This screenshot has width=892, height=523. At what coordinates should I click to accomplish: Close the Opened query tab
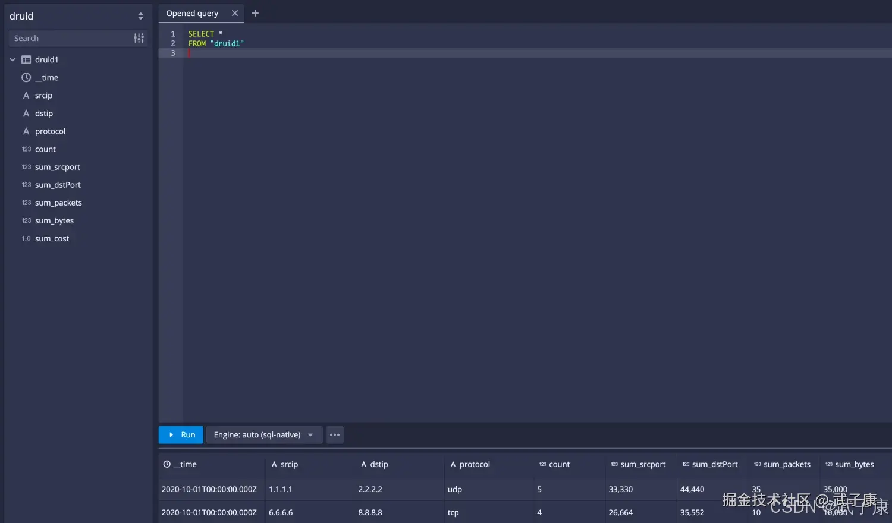234,12
